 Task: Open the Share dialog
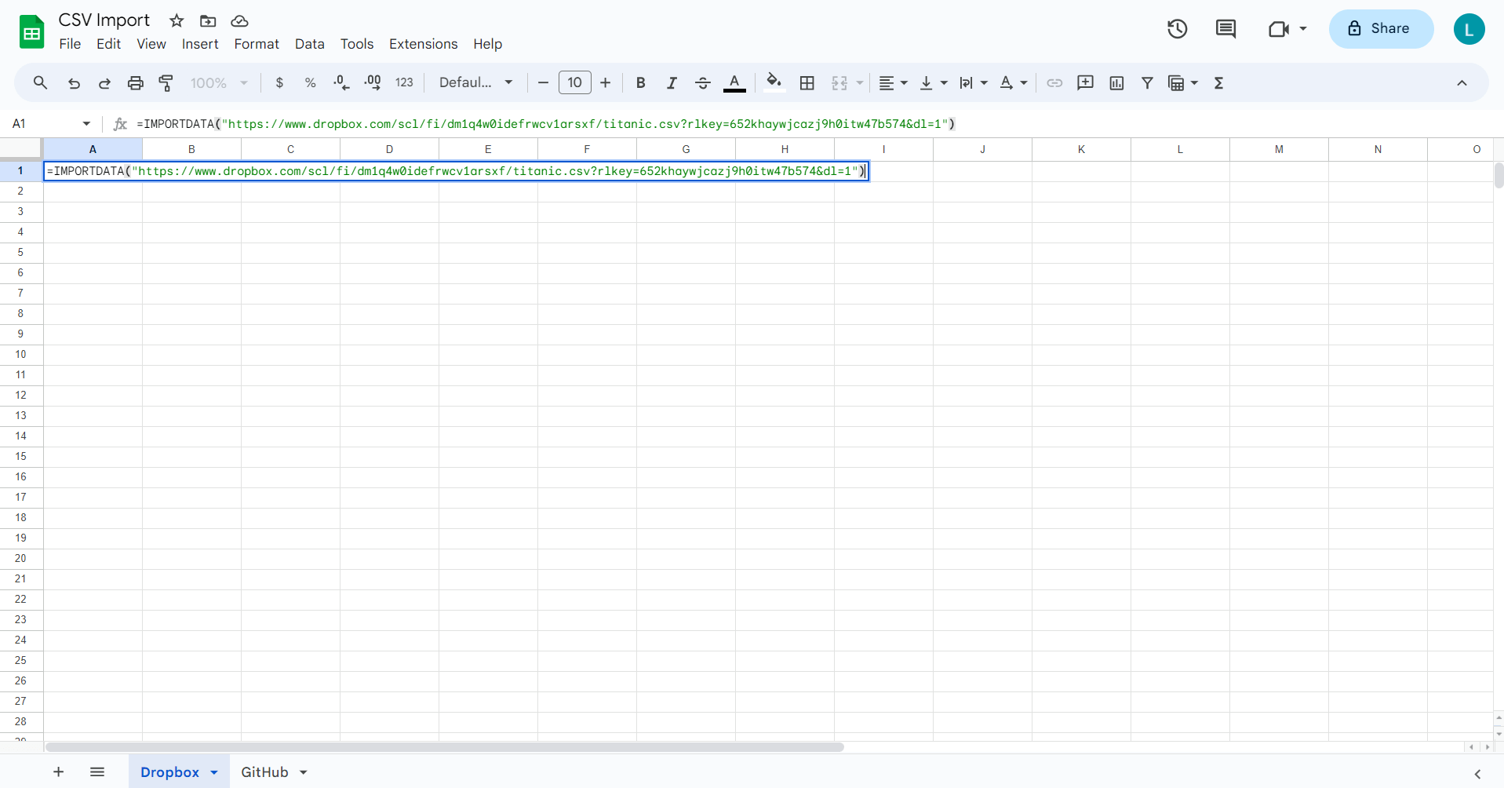[1380, 28]
